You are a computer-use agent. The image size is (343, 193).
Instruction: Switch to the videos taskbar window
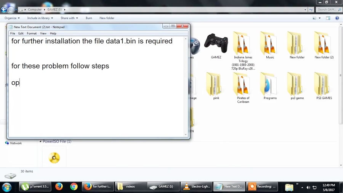(x=131, y=187)
